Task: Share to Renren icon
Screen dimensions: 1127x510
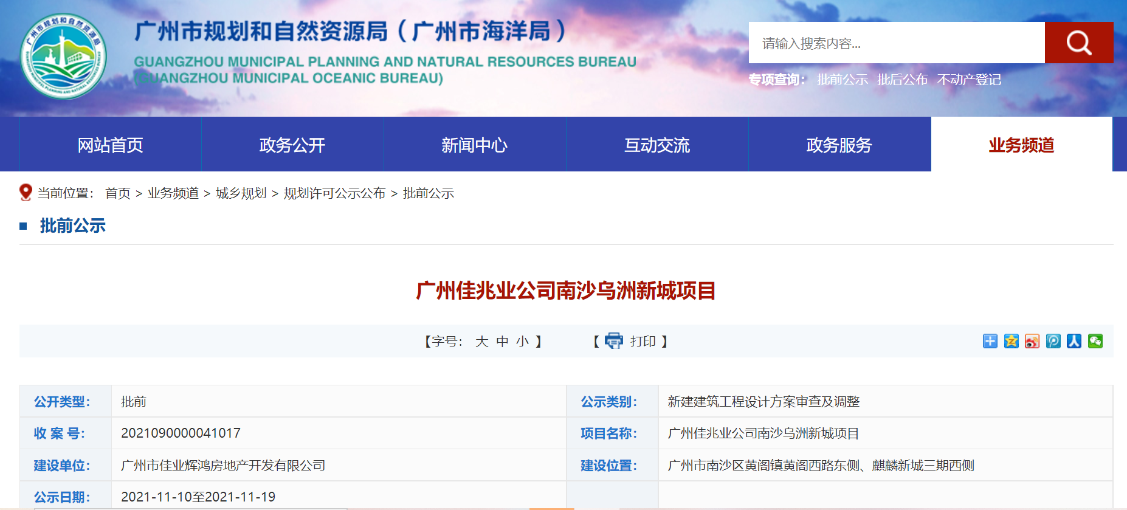Action: 1074,341
